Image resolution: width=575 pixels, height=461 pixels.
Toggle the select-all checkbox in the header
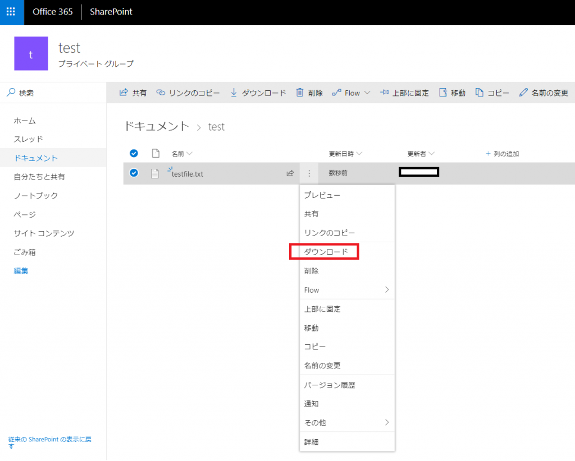point(134,154)
